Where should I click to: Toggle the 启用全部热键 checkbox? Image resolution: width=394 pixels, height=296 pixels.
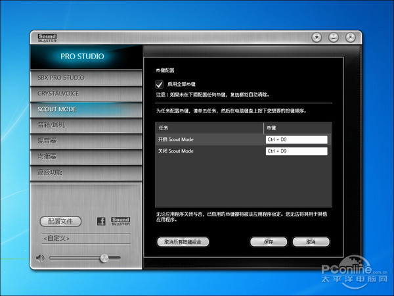click(x=160, y=84)
